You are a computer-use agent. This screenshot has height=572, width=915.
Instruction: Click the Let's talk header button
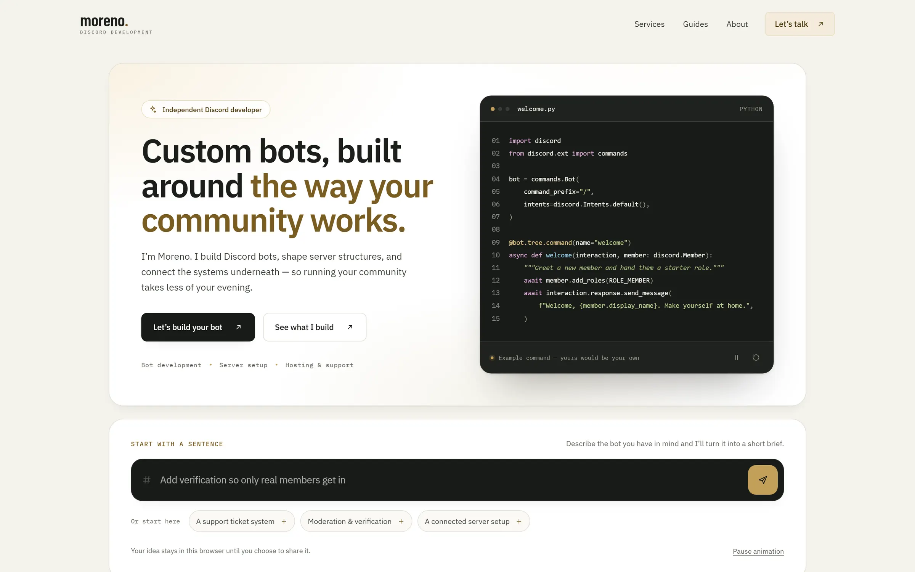click(799, 24)
